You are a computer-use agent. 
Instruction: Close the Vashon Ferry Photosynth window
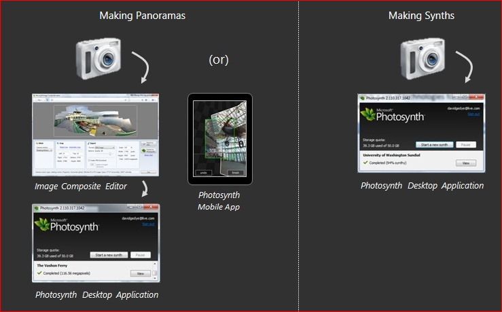[x=151, y=207]
